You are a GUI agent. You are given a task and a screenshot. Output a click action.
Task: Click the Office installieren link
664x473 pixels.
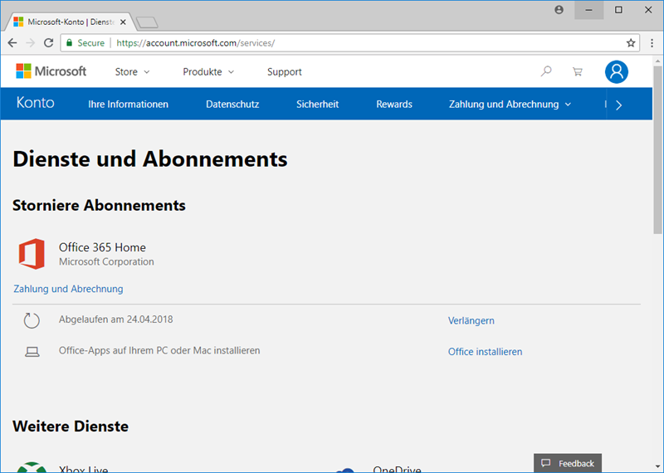(485, 352)
